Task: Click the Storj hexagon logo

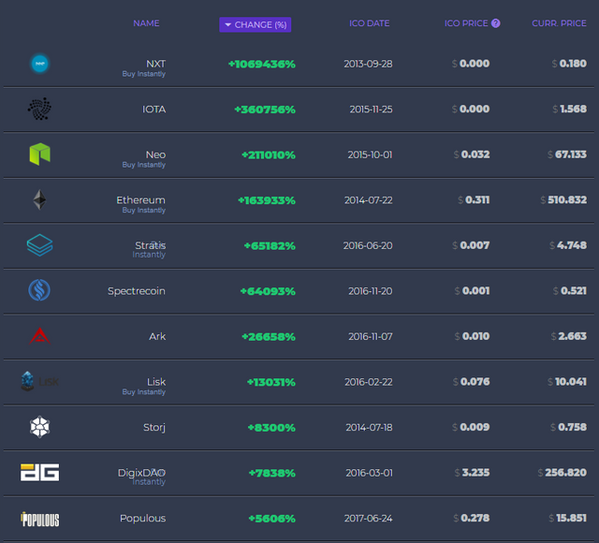Action: (39, 427)
